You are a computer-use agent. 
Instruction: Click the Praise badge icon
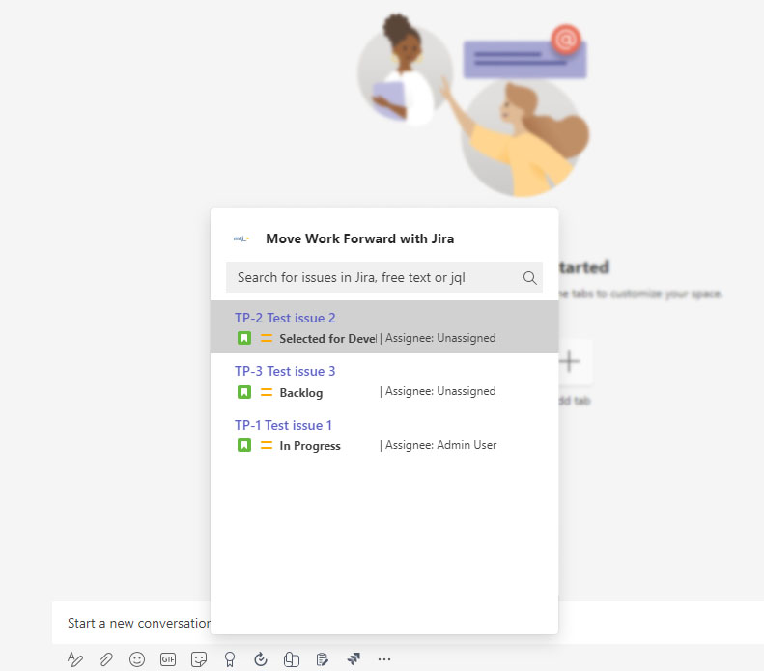(230, 659)
